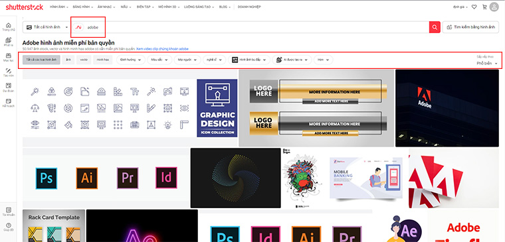Open the shopping cart icon
Image resolution: width=505 pixels, height=242 pixels.
tap(484, 7)
